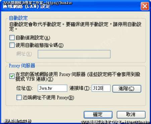Enable 近端網址不使用 Proxy checkbox
The image size is (151, 124).
[19, 97]
